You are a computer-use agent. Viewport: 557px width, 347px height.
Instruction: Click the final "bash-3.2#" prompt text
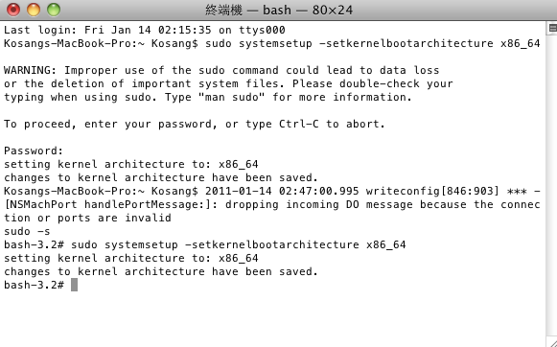coord(34,285)
